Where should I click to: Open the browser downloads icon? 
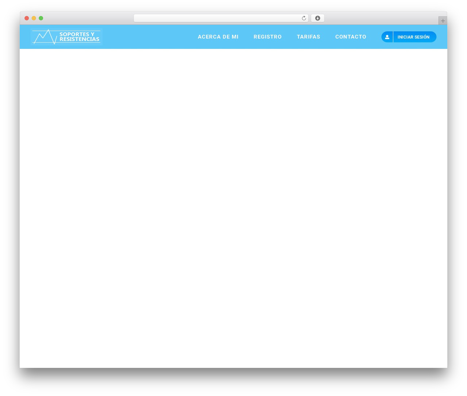317,18
